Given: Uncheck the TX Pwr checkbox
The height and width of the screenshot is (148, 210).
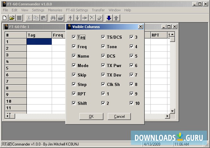Looking at the screenshot, I should [103, 65].
